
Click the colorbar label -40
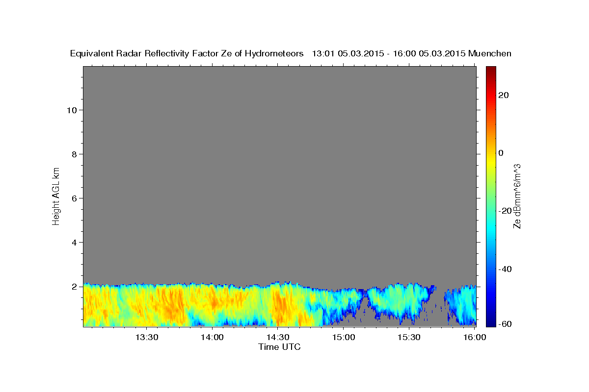505,269
